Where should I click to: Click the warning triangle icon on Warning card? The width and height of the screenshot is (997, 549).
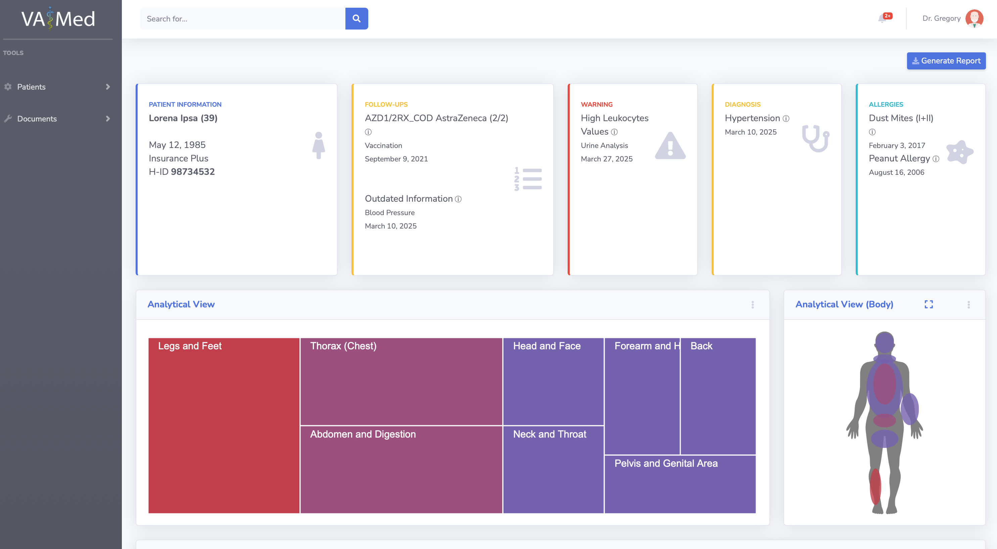670,146
